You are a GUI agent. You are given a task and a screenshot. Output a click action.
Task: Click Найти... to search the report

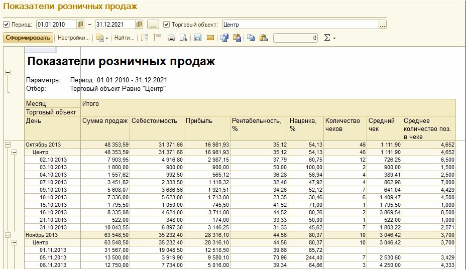(x=124, y=38)
